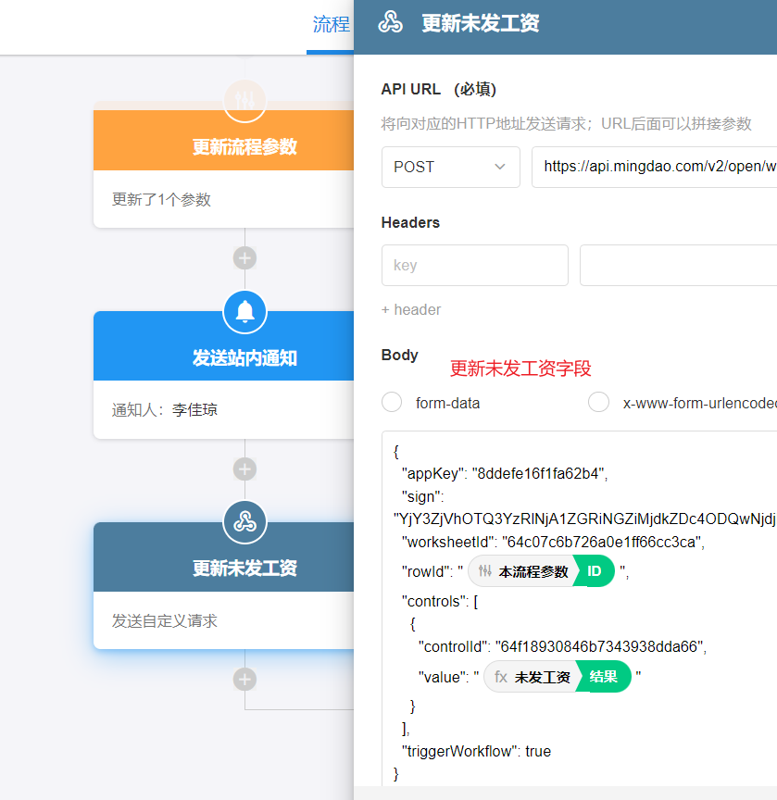Click the Headers key input field

click(474, 265)
